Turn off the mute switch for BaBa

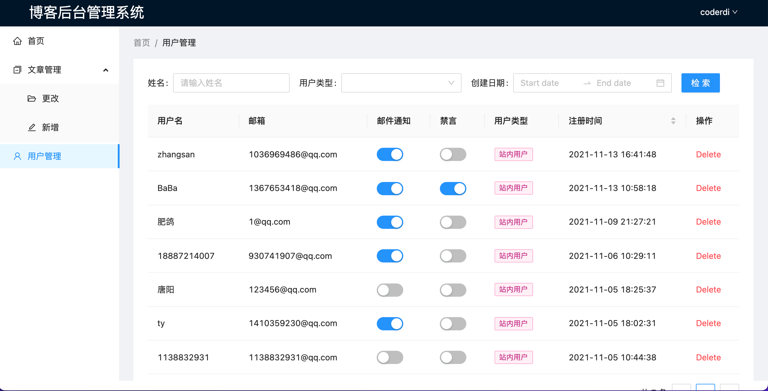coord(453,188)
